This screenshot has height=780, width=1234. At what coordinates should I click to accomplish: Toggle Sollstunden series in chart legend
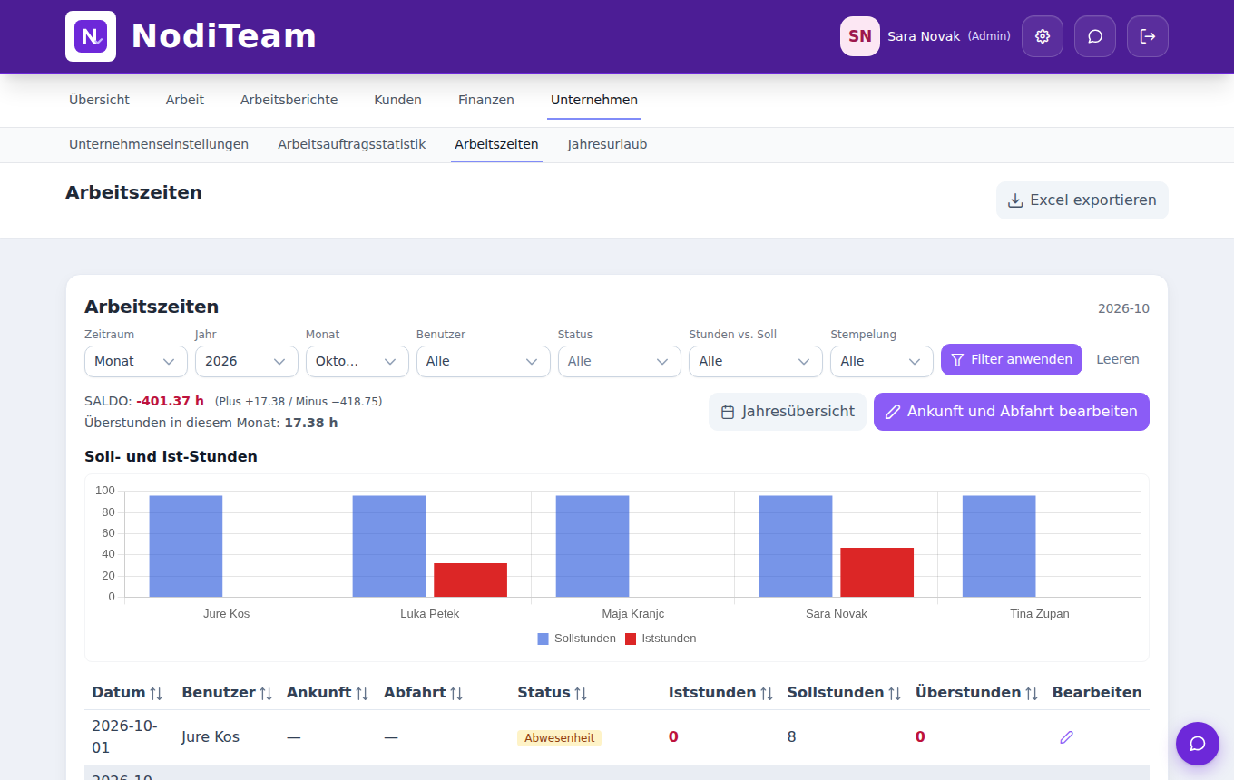click(577, 639)
